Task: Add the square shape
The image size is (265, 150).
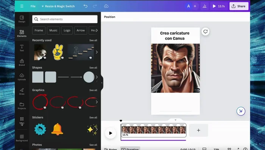Action: (38, 77)
